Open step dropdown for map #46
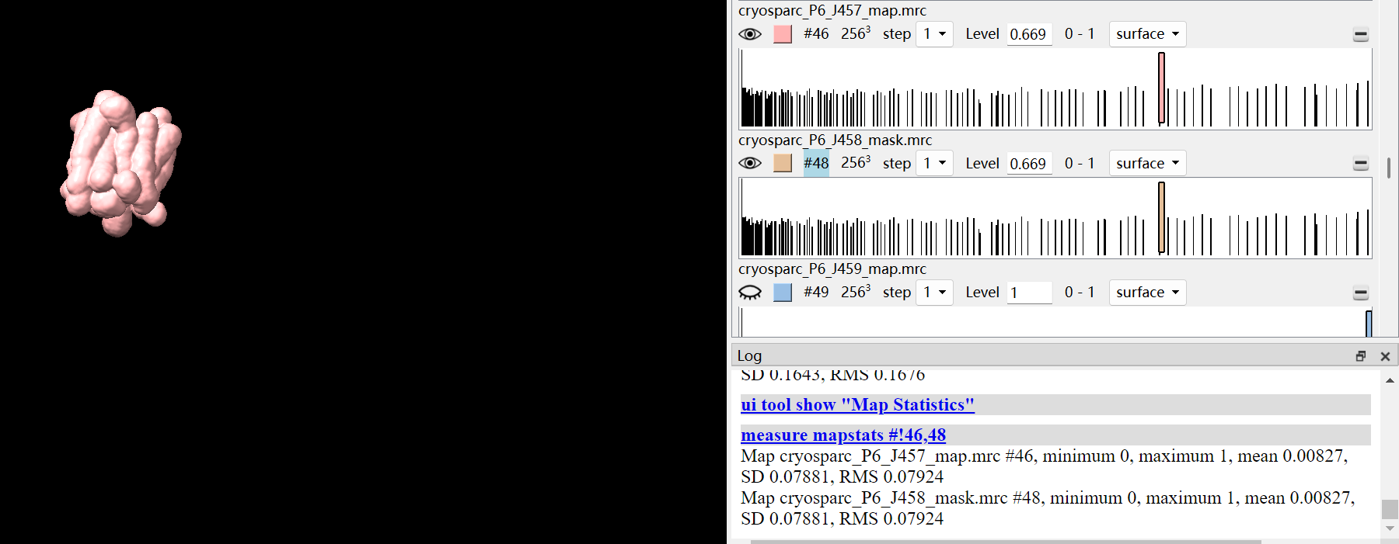 click(934, 34)
